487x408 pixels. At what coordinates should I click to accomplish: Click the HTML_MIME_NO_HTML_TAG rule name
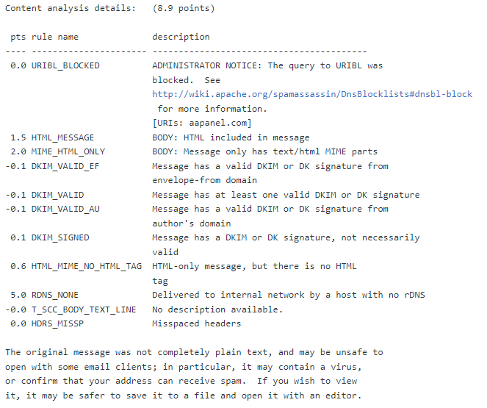pos(87,266)
